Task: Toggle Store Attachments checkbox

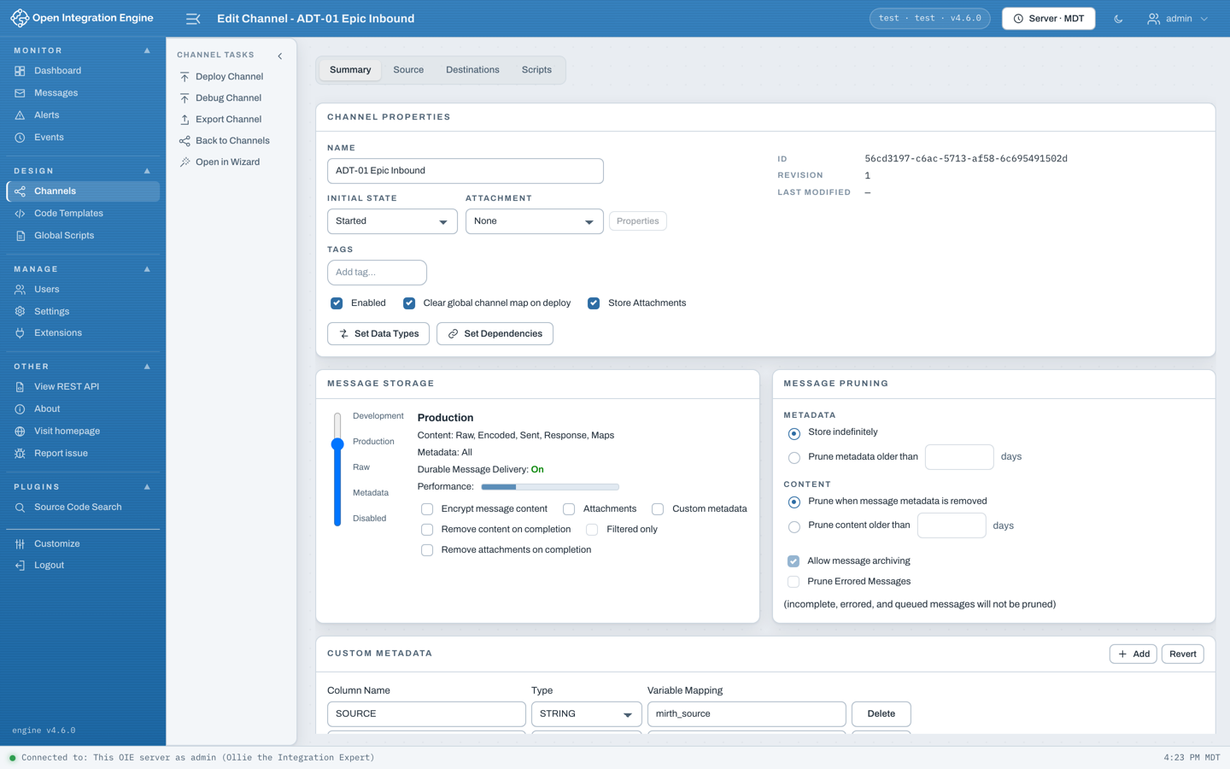Action: [594, 303]
